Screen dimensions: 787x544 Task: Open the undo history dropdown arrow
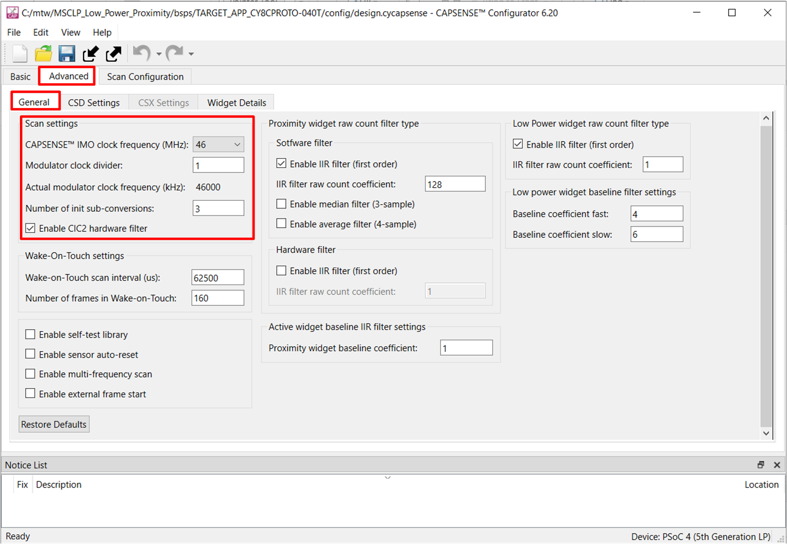pos(159,54)
